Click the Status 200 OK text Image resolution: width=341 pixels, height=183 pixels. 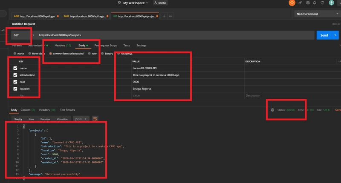click(286, 110)
